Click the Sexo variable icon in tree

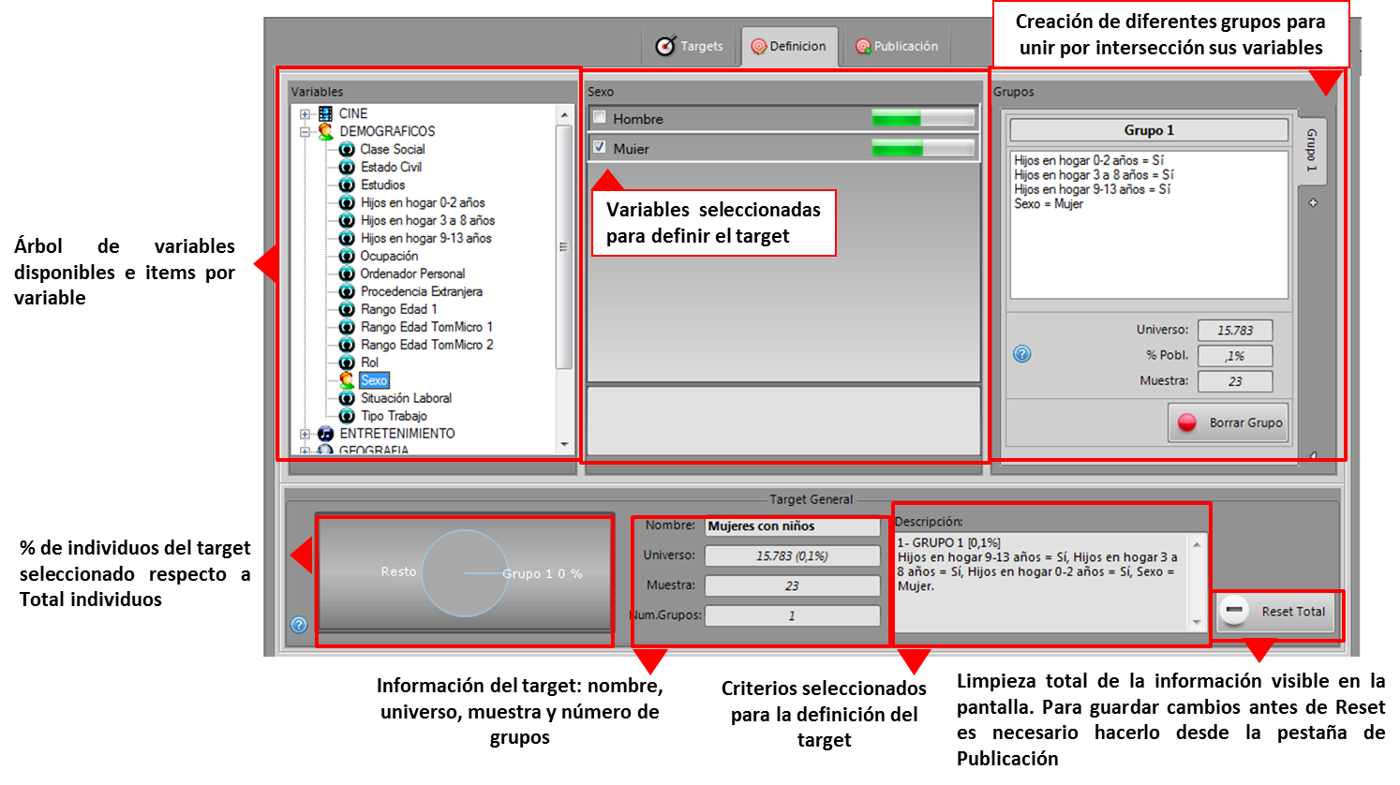coord(347,380)
